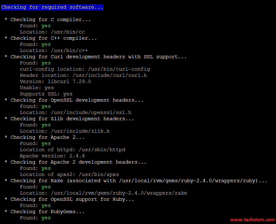Click the www.techoism.com watermark link
The height and width of the screenshot is (224, 276).
point(252,220)
